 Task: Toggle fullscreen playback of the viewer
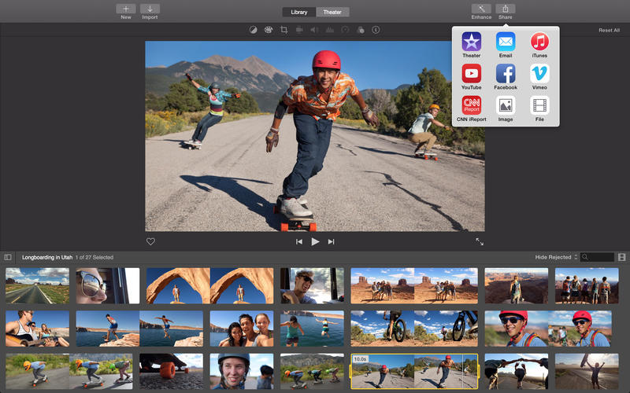click(479, 242)
